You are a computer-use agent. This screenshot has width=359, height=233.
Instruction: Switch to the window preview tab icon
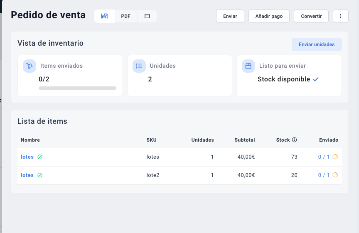tap(147, 16)
